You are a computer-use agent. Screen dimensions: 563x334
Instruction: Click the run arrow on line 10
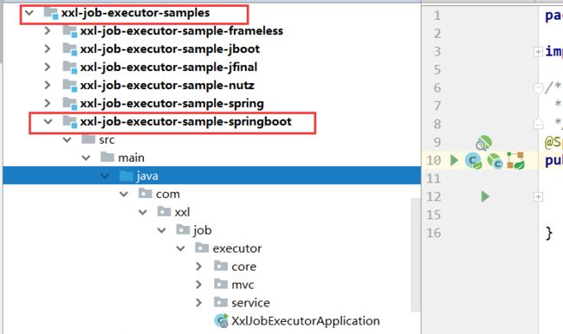(454, 160)
